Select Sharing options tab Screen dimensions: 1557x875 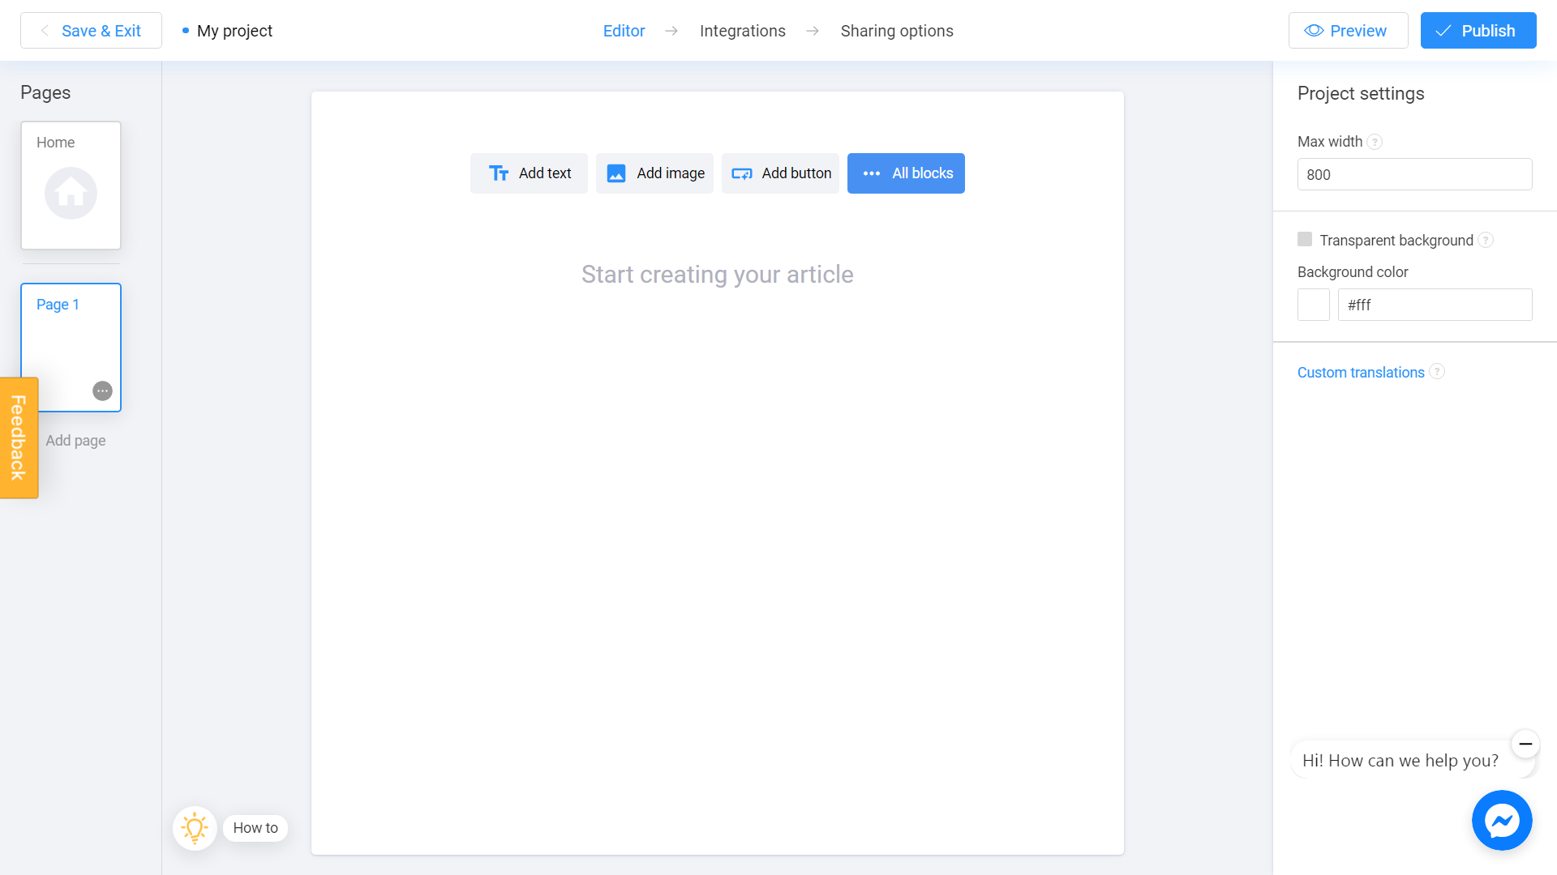click(x=897, y=31)
